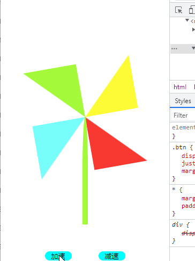Click the green windmill pole
This screenshot has width=195, height=261.
(85, 179)
